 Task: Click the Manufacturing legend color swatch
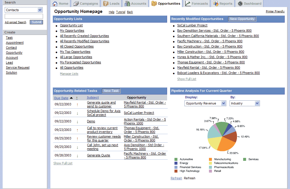(210, 159)
